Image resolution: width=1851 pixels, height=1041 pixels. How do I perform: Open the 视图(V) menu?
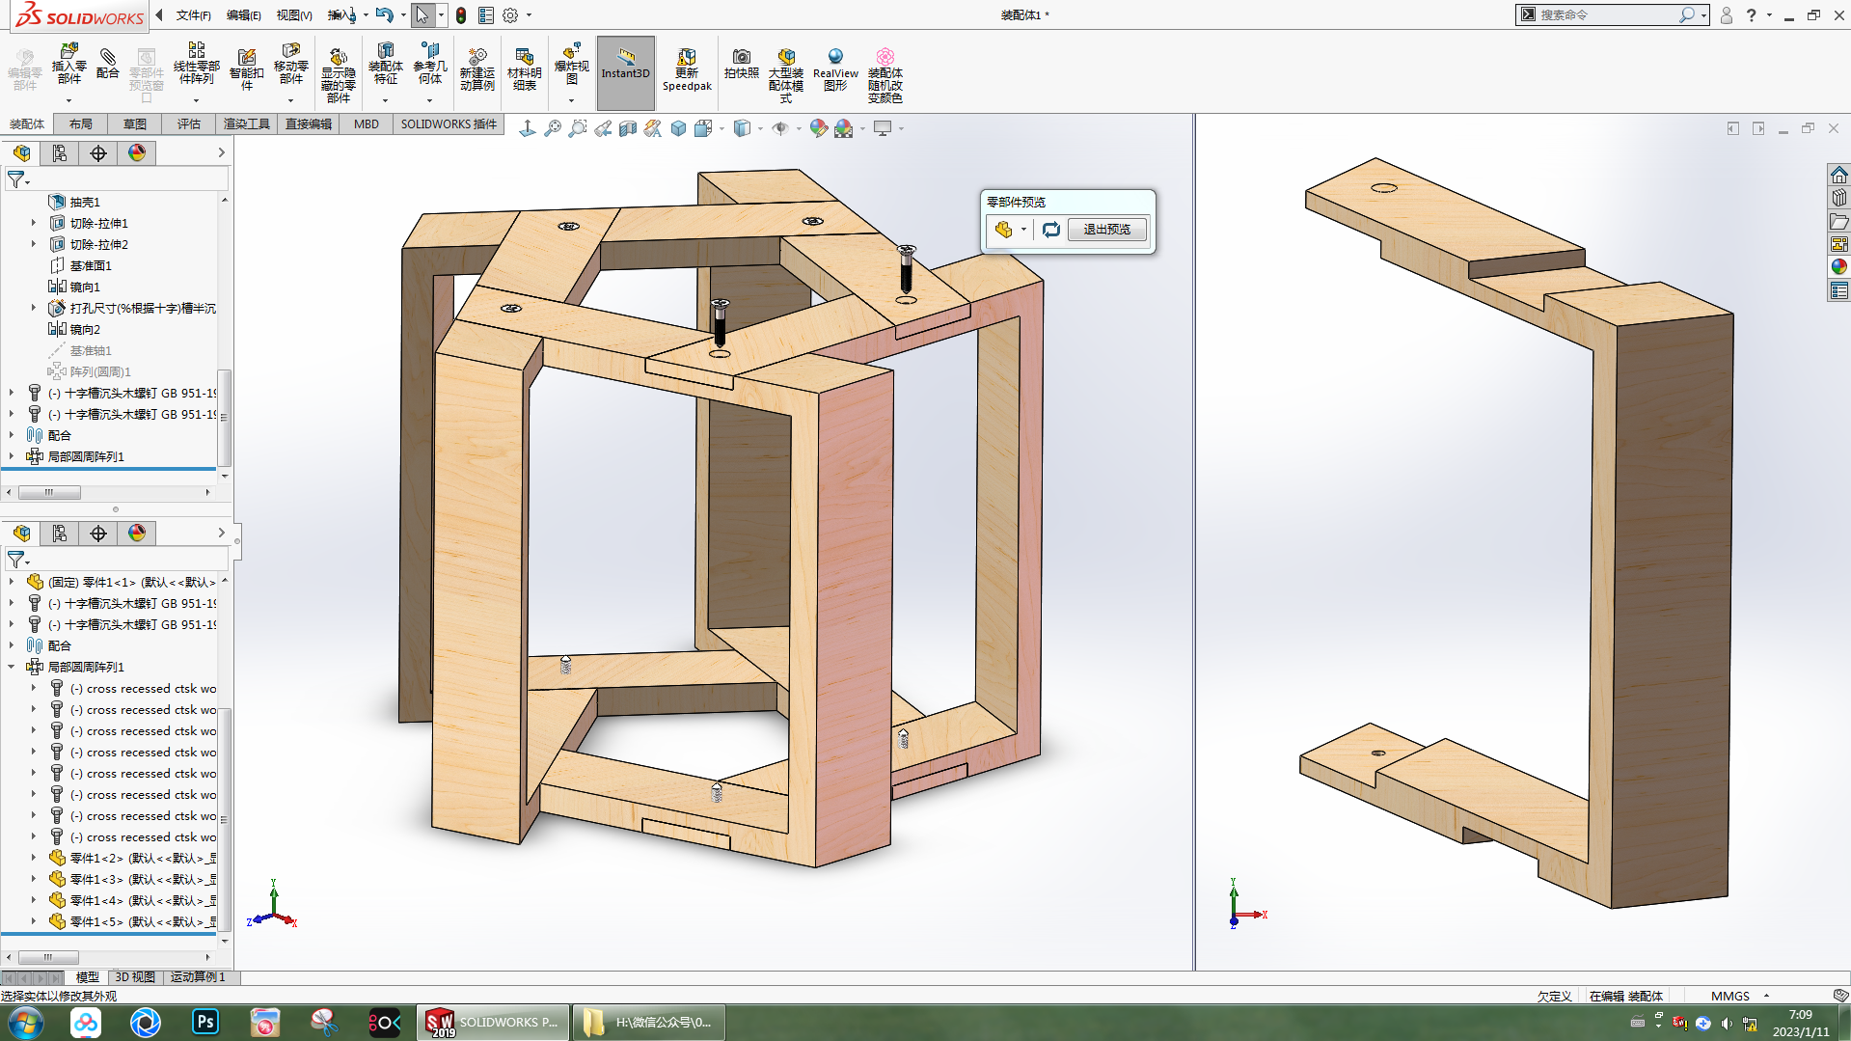click(294, 15)
